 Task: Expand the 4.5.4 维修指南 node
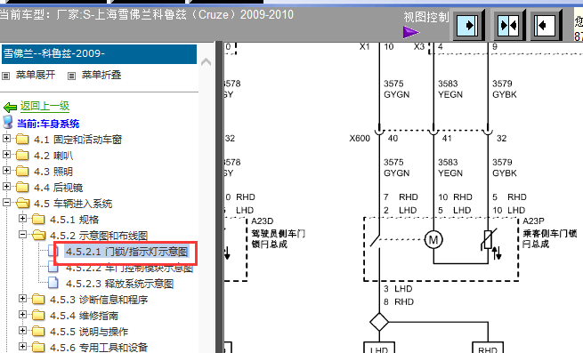coord(22,314)
